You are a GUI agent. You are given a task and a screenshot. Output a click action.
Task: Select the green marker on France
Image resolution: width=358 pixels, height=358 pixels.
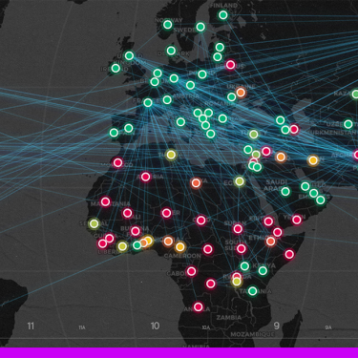[148, 102]
